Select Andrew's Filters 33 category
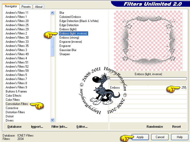 (17, 41)
